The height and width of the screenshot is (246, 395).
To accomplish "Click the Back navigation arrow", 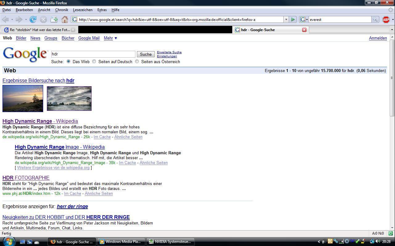I will click(5, 20).
